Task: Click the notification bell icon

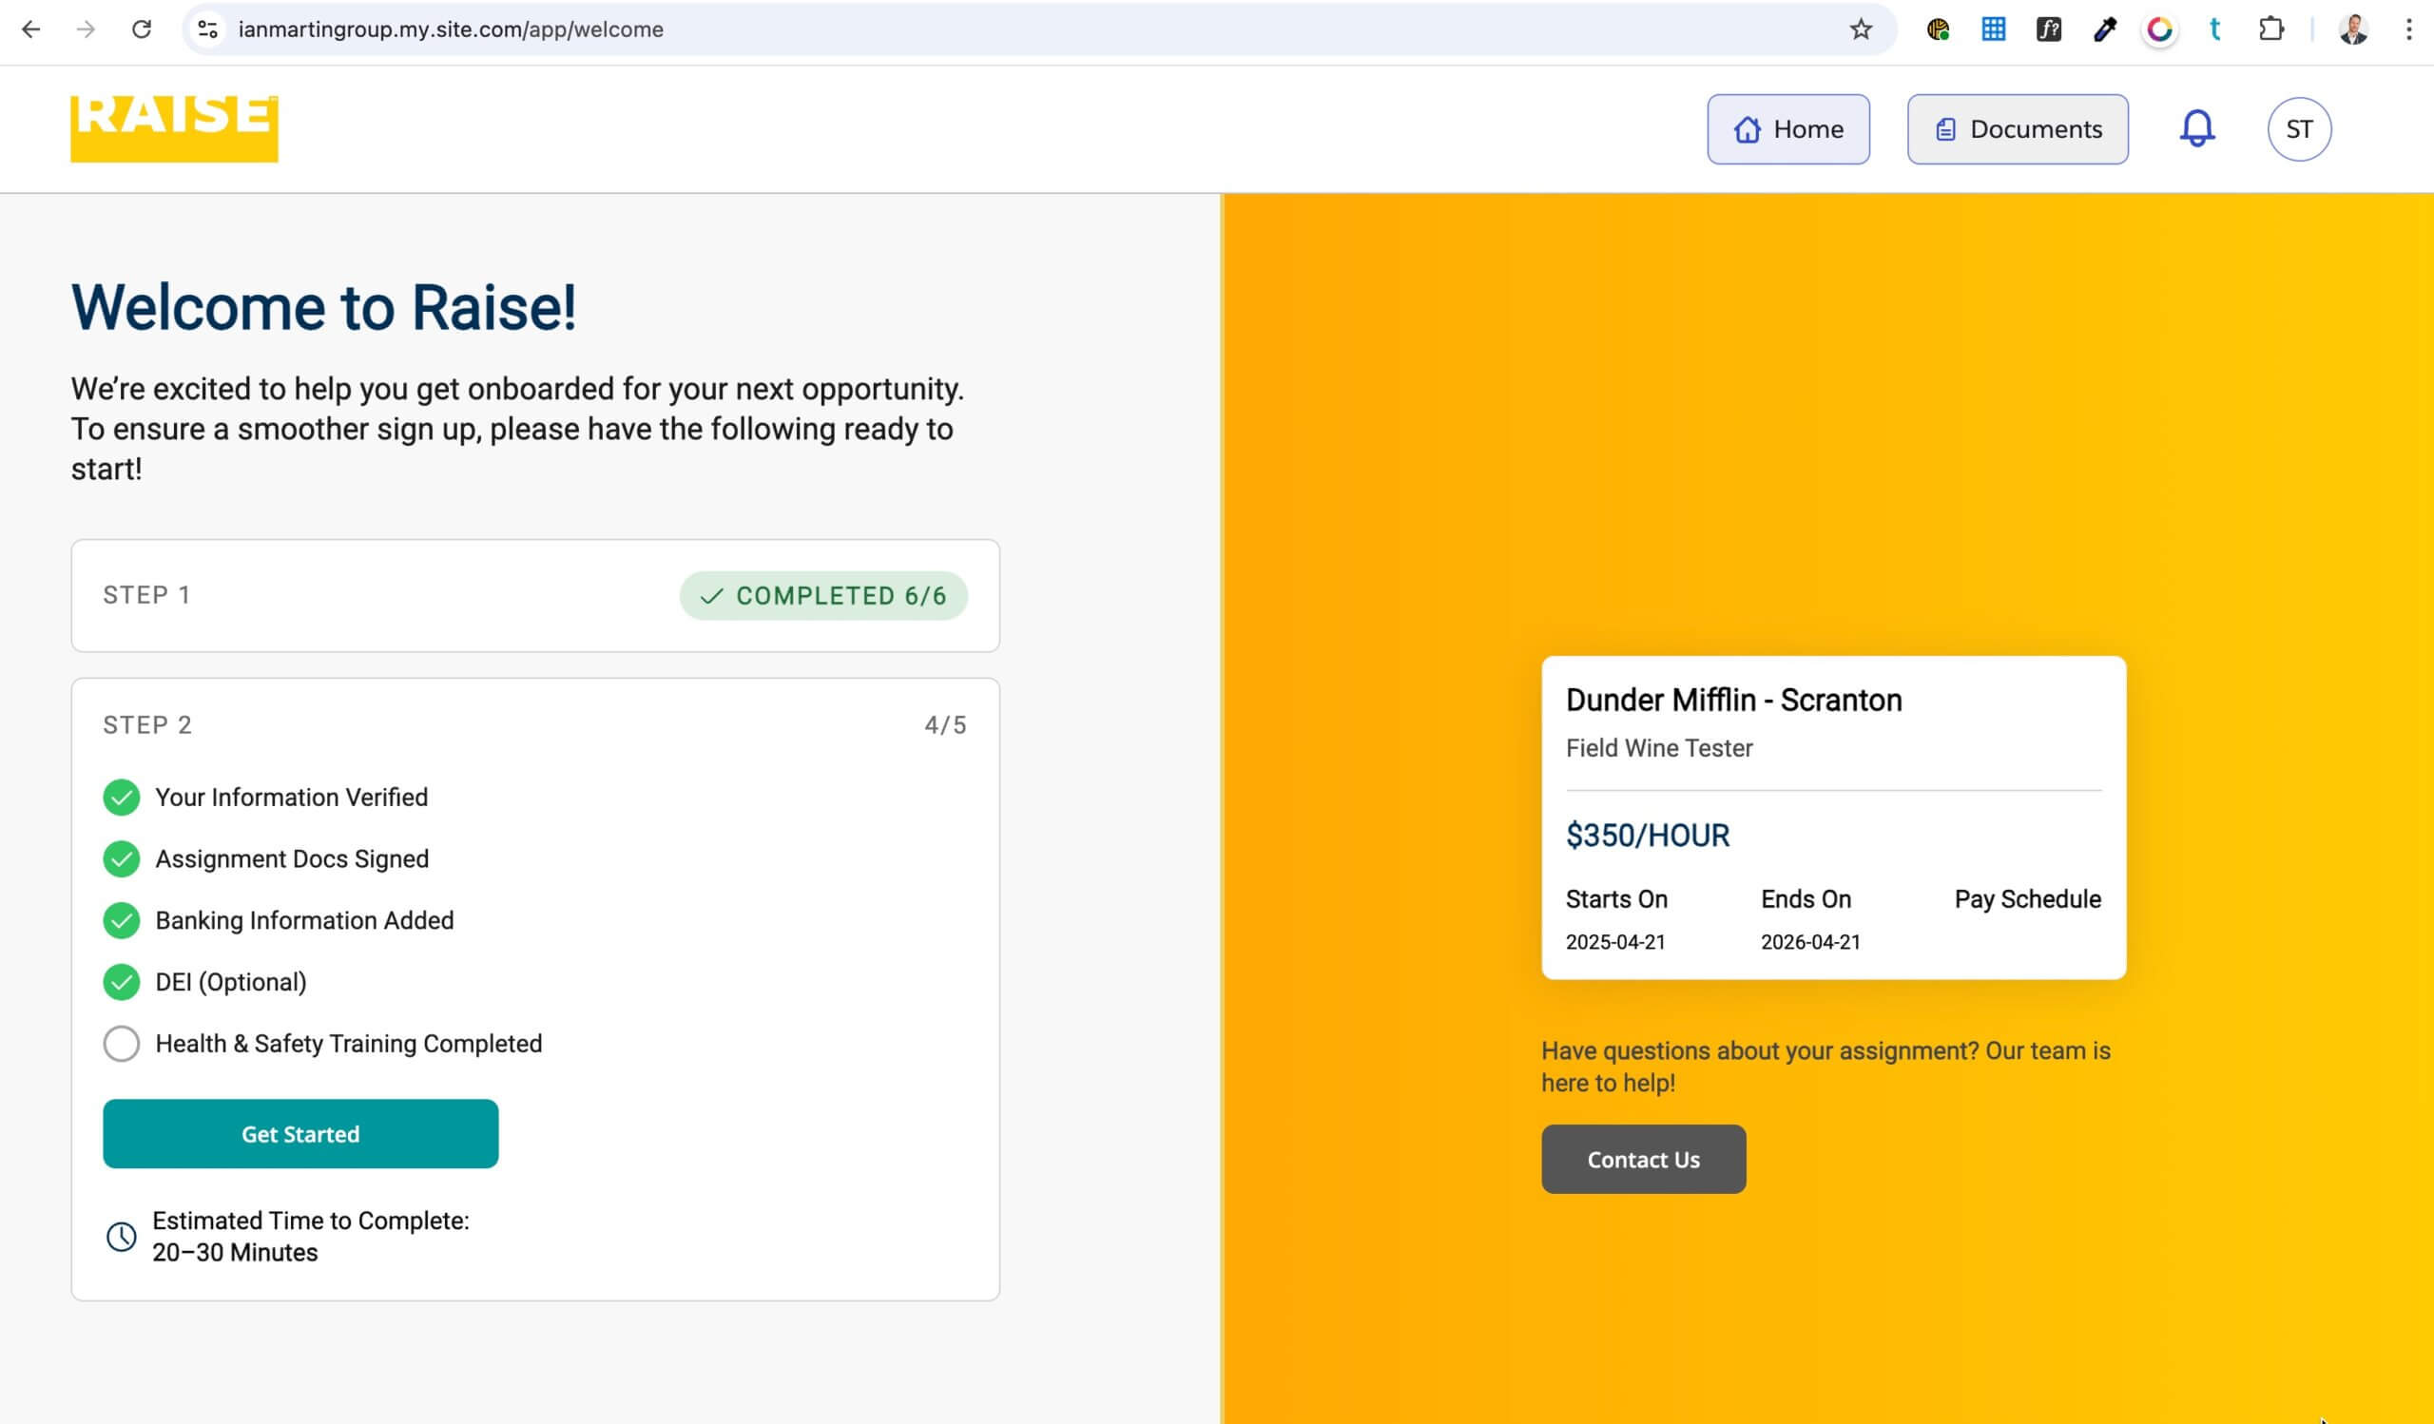Action: coord(2196,128)
